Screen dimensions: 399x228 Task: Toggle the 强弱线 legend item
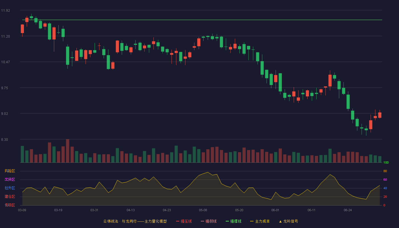(x=209, y=221)
